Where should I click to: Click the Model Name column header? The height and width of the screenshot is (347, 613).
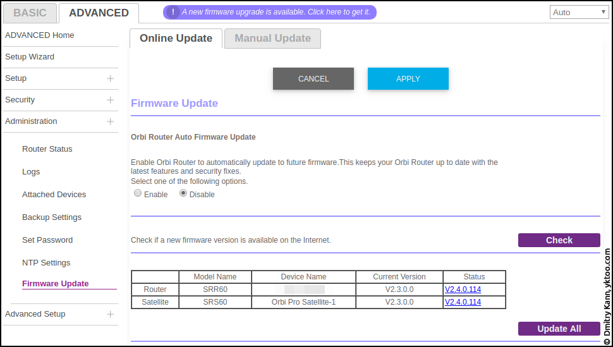[215, 277]
